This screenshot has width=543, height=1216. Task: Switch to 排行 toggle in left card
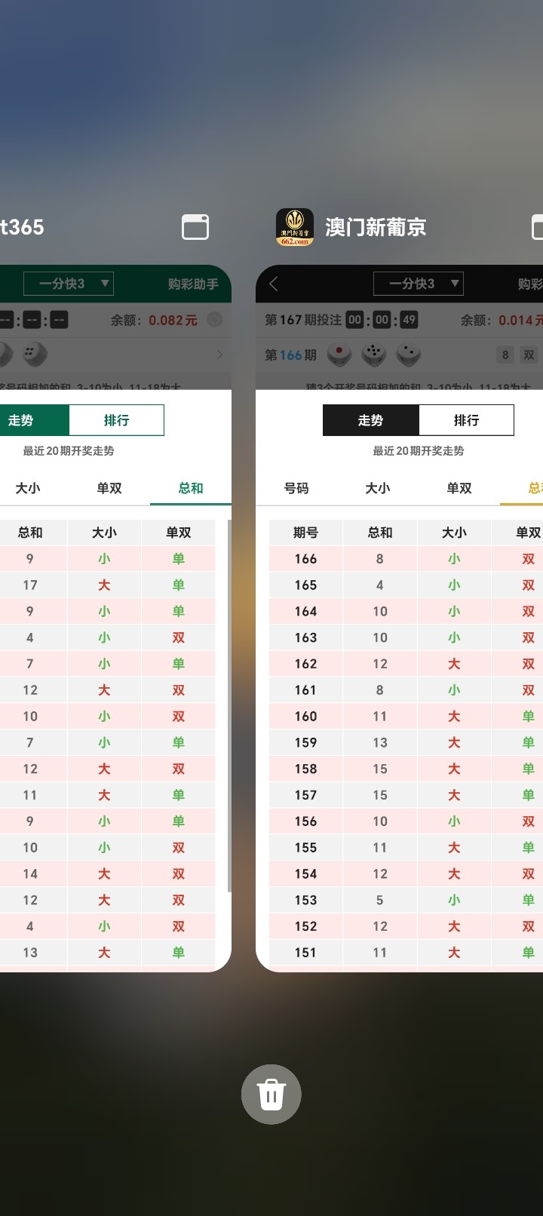(x=116, y=420)
